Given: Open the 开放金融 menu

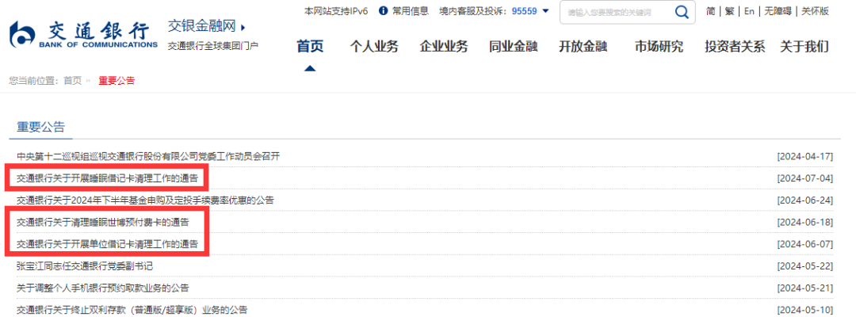Looking at the screenshot, I should (x=583, y=47).
